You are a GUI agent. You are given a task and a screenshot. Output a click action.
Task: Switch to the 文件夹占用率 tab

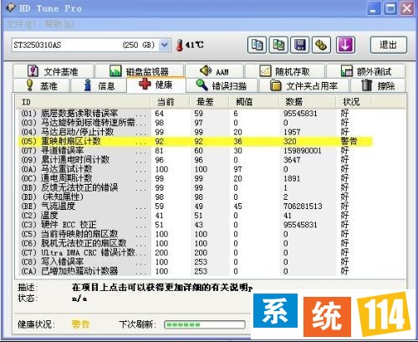pyautogui.click(x=304, y=85)
